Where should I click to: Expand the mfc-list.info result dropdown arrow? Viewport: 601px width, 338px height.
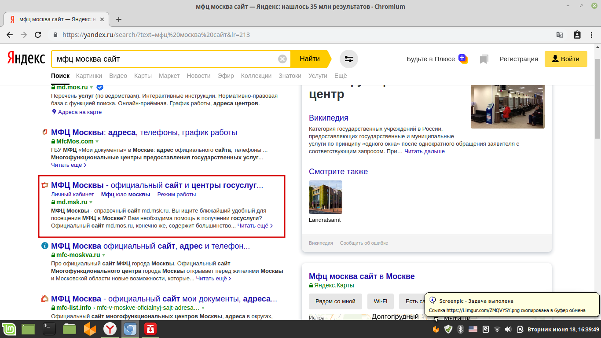pyautogui.click(x=203, y=308)
